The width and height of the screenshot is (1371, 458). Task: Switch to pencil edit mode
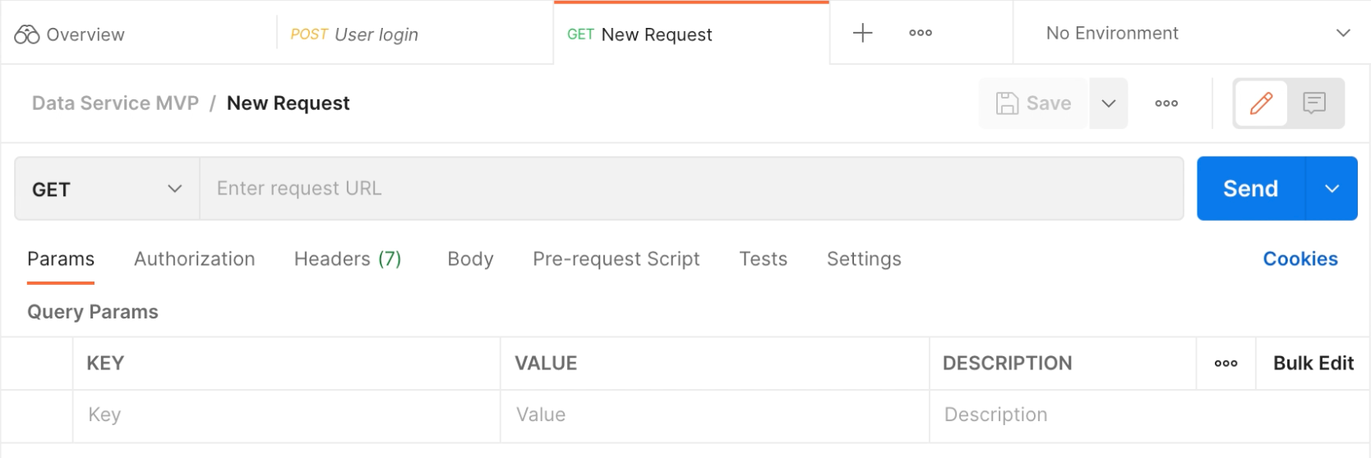[x=1261, y=103]
